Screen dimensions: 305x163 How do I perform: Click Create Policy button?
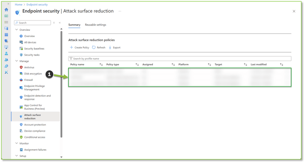click(80, 47)
